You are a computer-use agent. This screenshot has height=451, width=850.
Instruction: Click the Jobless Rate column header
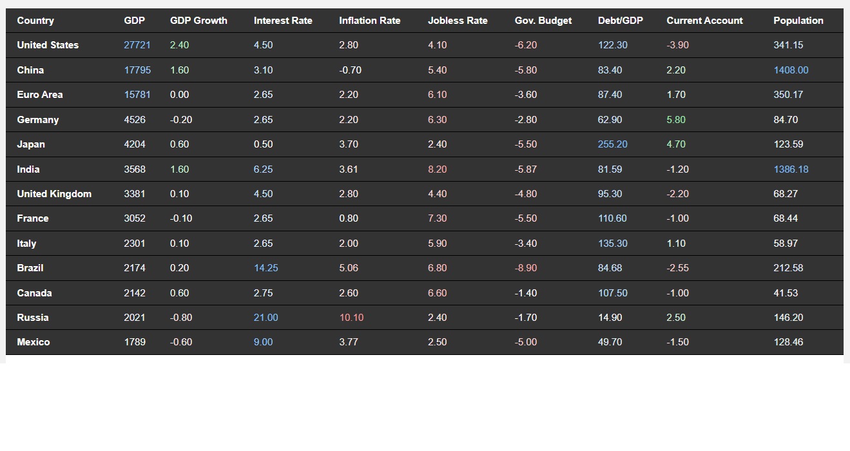click(x=458, y=21)
